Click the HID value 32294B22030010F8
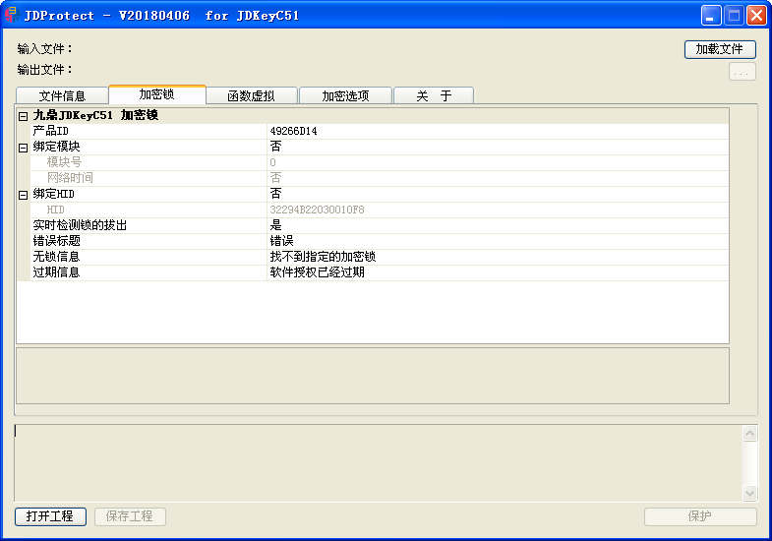This screenshot has height=541, width=772. [317, 210]
